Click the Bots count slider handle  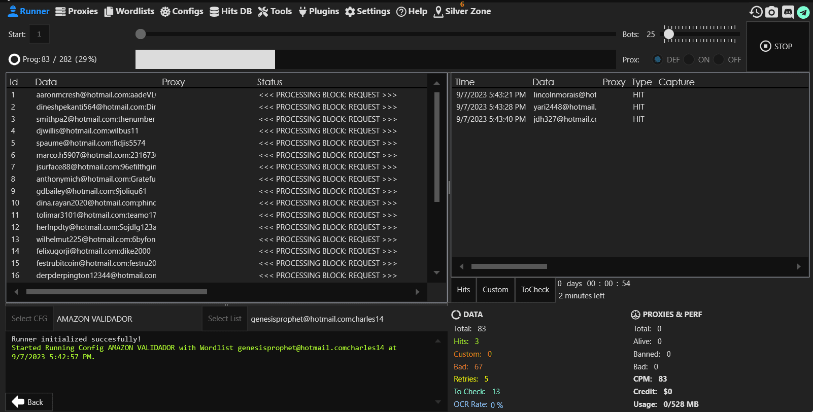[669, 34]
